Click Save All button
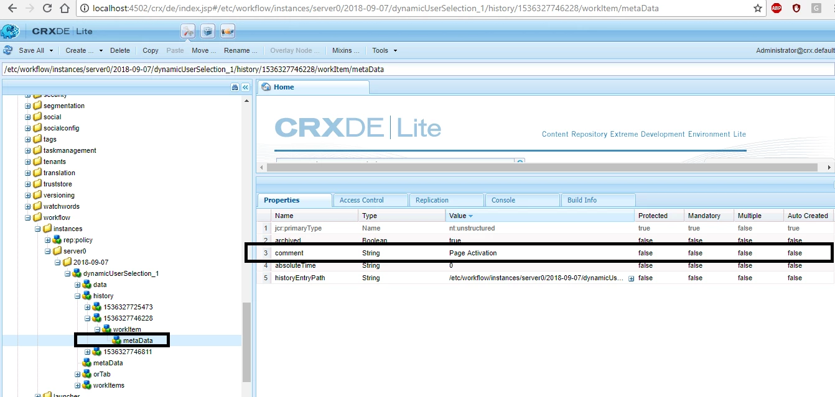 31,51
